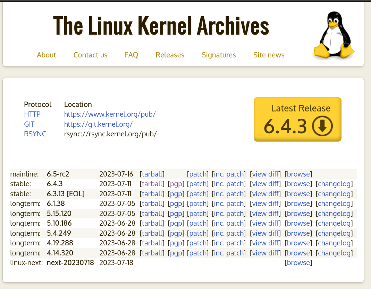Open pgp for longterm 4.14.320
The height and width of the screenshot is (289, 371).
pyautogui.click(x=176, y=253)
